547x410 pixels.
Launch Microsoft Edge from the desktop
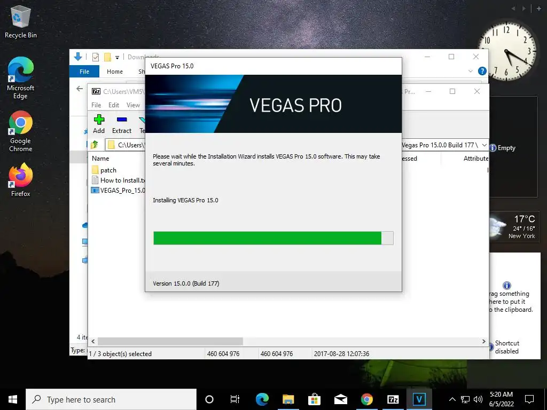21,78
